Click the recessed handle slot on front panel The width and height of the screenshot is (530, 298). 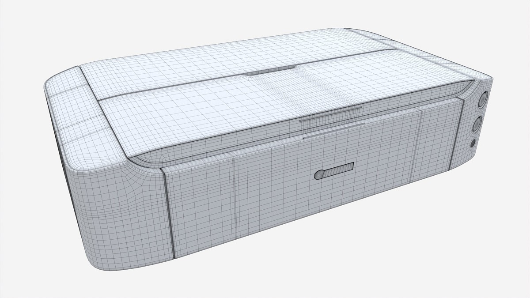[334, 171]
